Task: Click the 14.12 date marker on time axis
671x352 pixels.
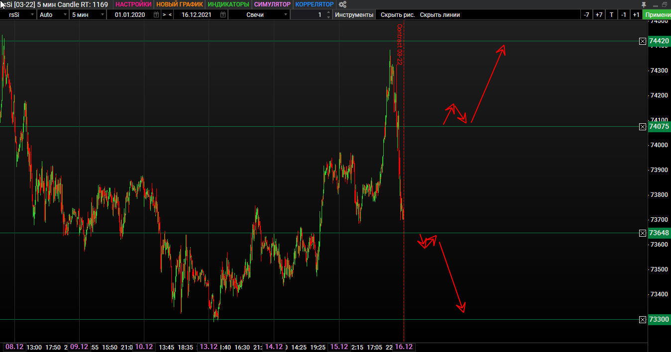Action: tap(274, 347)
